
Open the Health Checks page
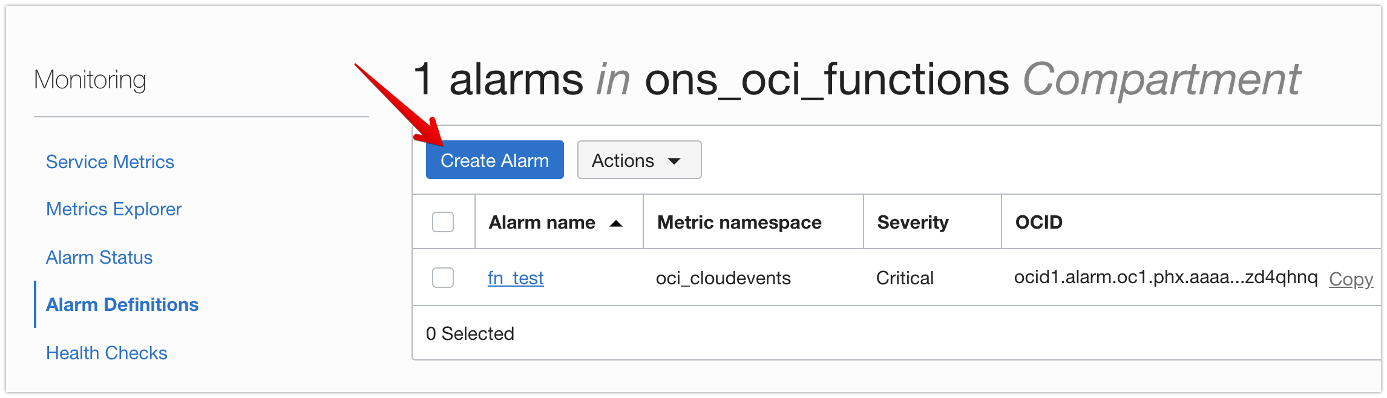tap(107, 353)
